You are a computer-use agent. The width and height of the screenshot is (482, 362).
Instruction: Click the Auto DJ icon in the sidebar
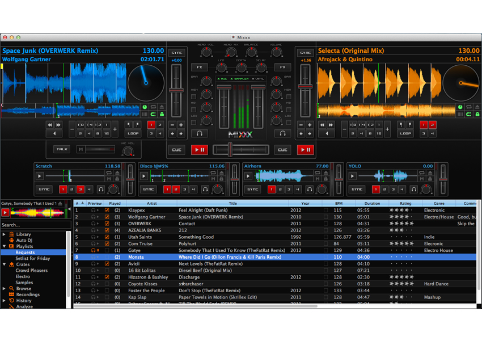tap(12, 241)
